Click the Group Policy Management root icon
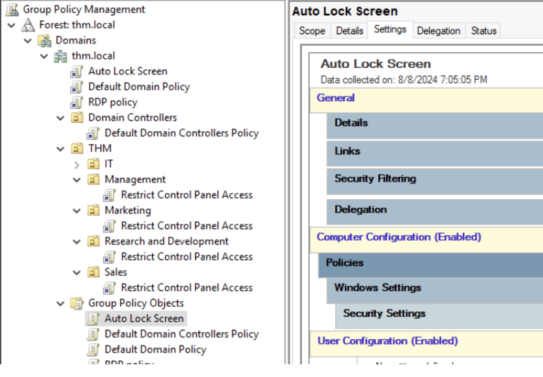The image size is (543, 377). 12,9
